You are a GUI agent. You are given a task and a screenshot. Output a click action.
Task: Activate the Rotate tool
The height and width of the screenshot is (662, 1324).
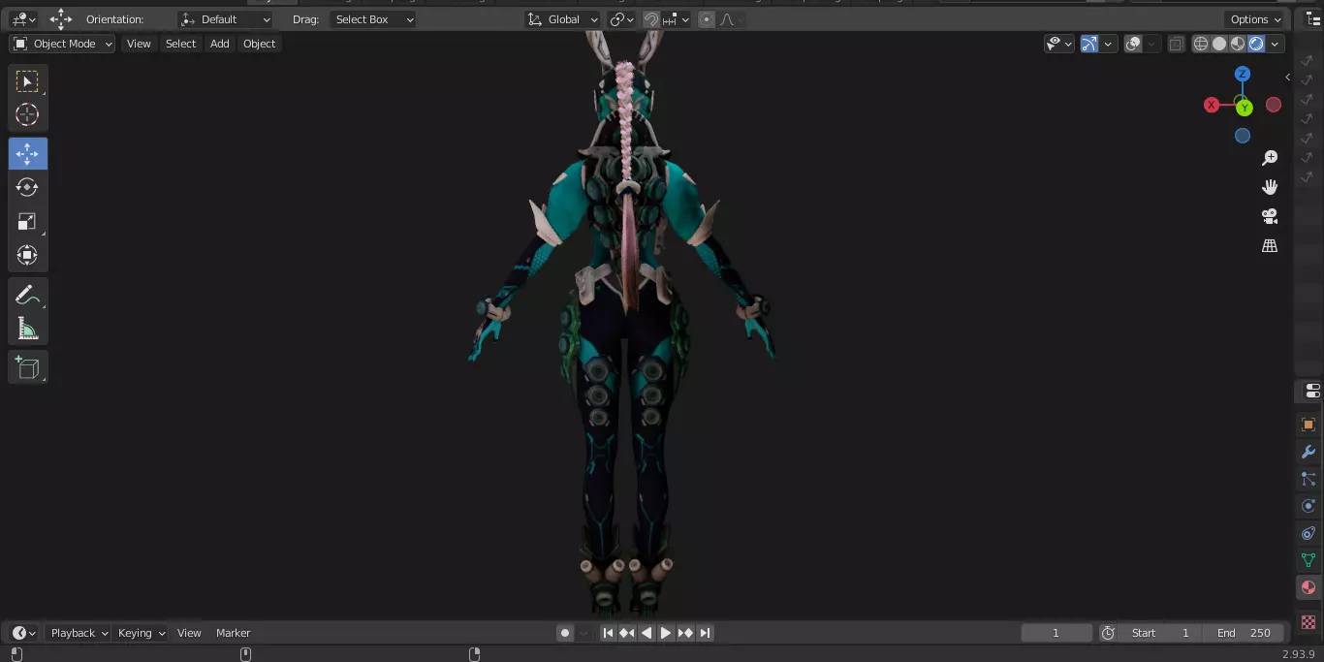(x=27, y=187)
